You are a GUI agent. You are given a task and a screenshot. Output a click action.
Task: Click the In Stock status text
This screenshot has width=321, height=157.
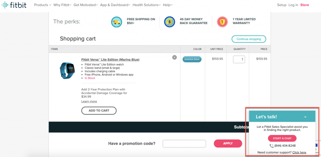(x=90, y=78)
